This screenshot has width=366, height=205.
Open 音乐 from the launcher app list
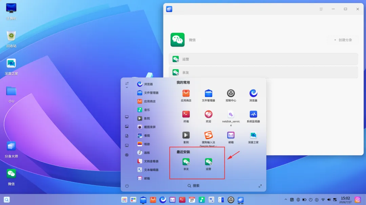pos(144,110)
